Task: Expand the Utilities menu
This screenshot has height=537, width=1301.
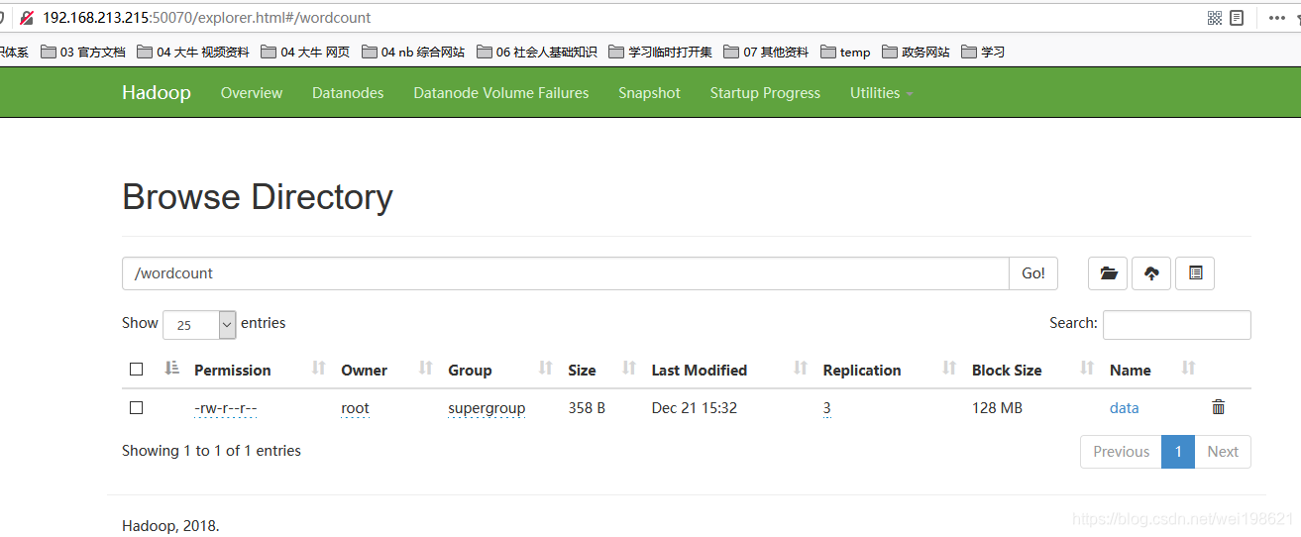Action: tap(881, 93)
